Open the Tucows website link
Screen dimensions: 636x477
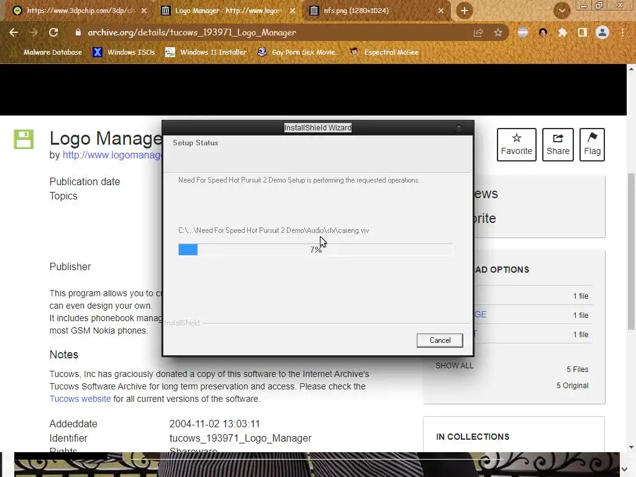80,399
